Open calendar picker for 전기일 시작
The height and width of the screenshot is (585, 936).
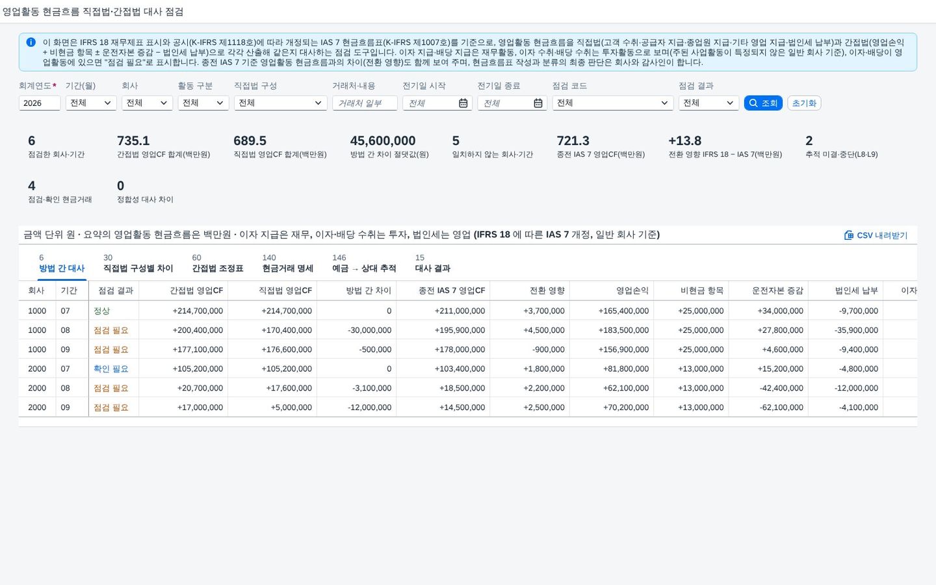[463, 103]
